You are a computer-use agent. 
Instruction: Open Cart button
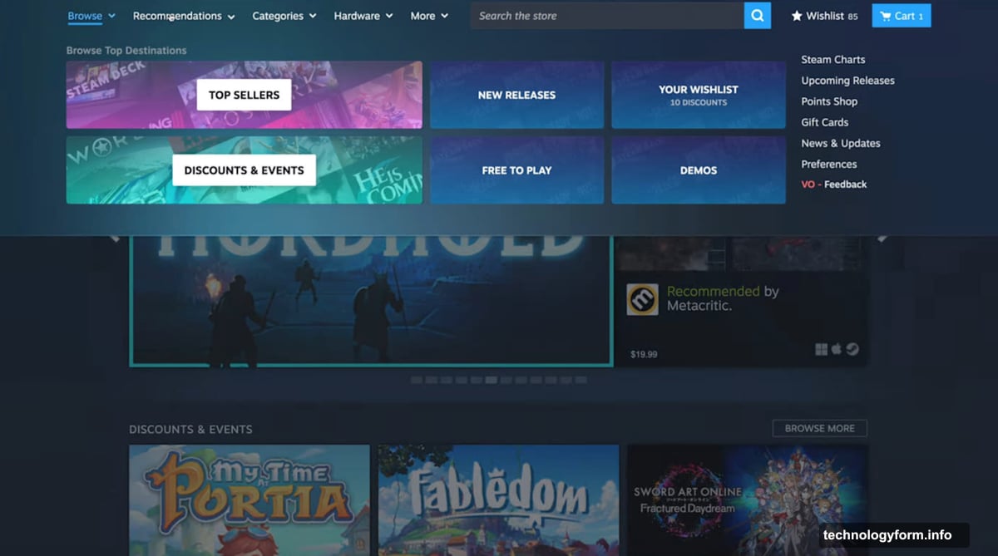coord(902,16)
